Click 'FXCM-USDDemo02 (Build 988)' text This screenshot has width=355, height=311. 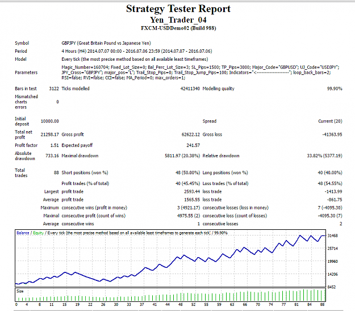178,28
